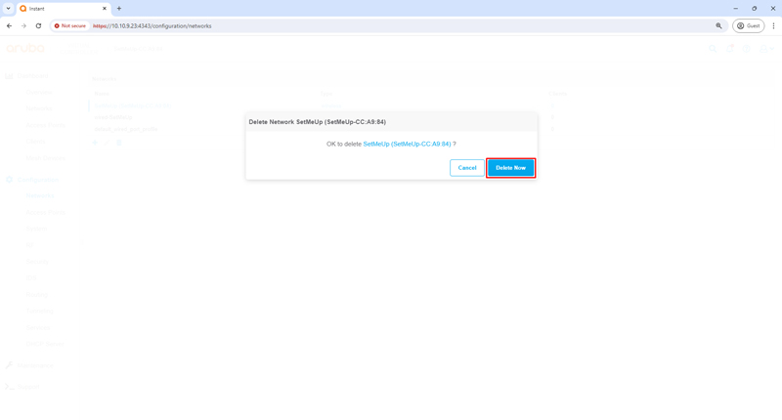Click the Not secure site info badge
782x420 pixels.
[x=70, y=26]
